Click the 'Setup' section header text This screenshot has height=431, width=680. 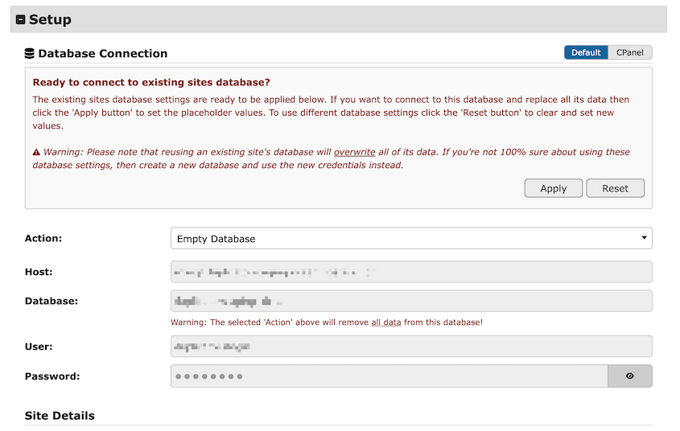tap(50, 19)
